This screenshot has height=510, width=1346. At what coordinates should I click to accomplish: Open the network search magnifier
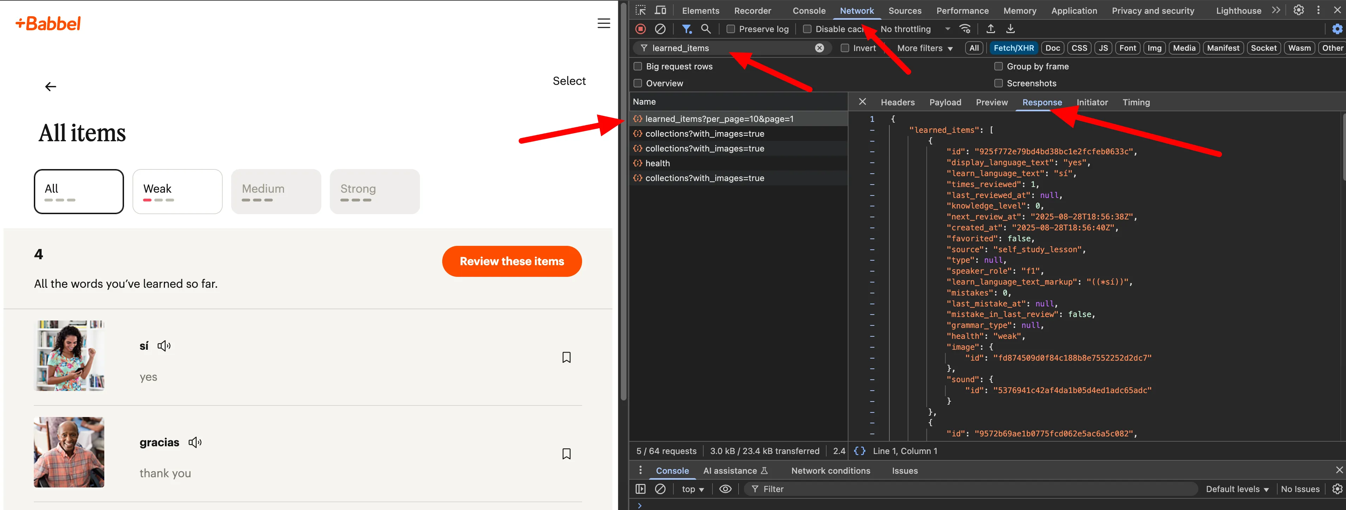(706, 29)
